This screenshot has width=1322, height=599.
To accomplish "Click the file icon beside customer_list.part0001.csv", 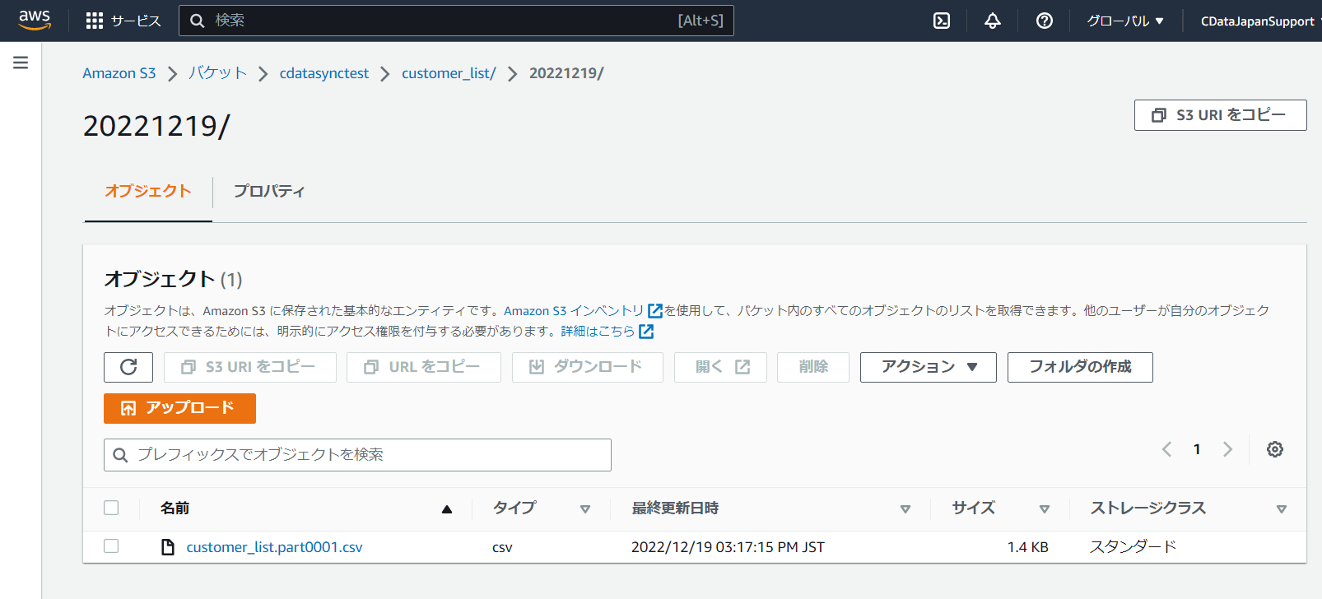I will click(168, 547).
